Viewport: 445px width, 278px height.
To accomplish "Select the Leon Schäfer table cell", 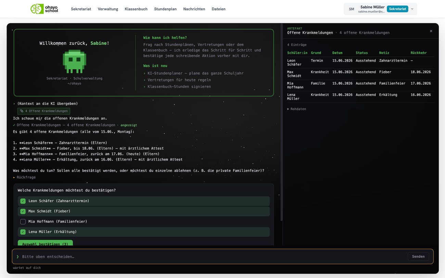I will [294, 62].
